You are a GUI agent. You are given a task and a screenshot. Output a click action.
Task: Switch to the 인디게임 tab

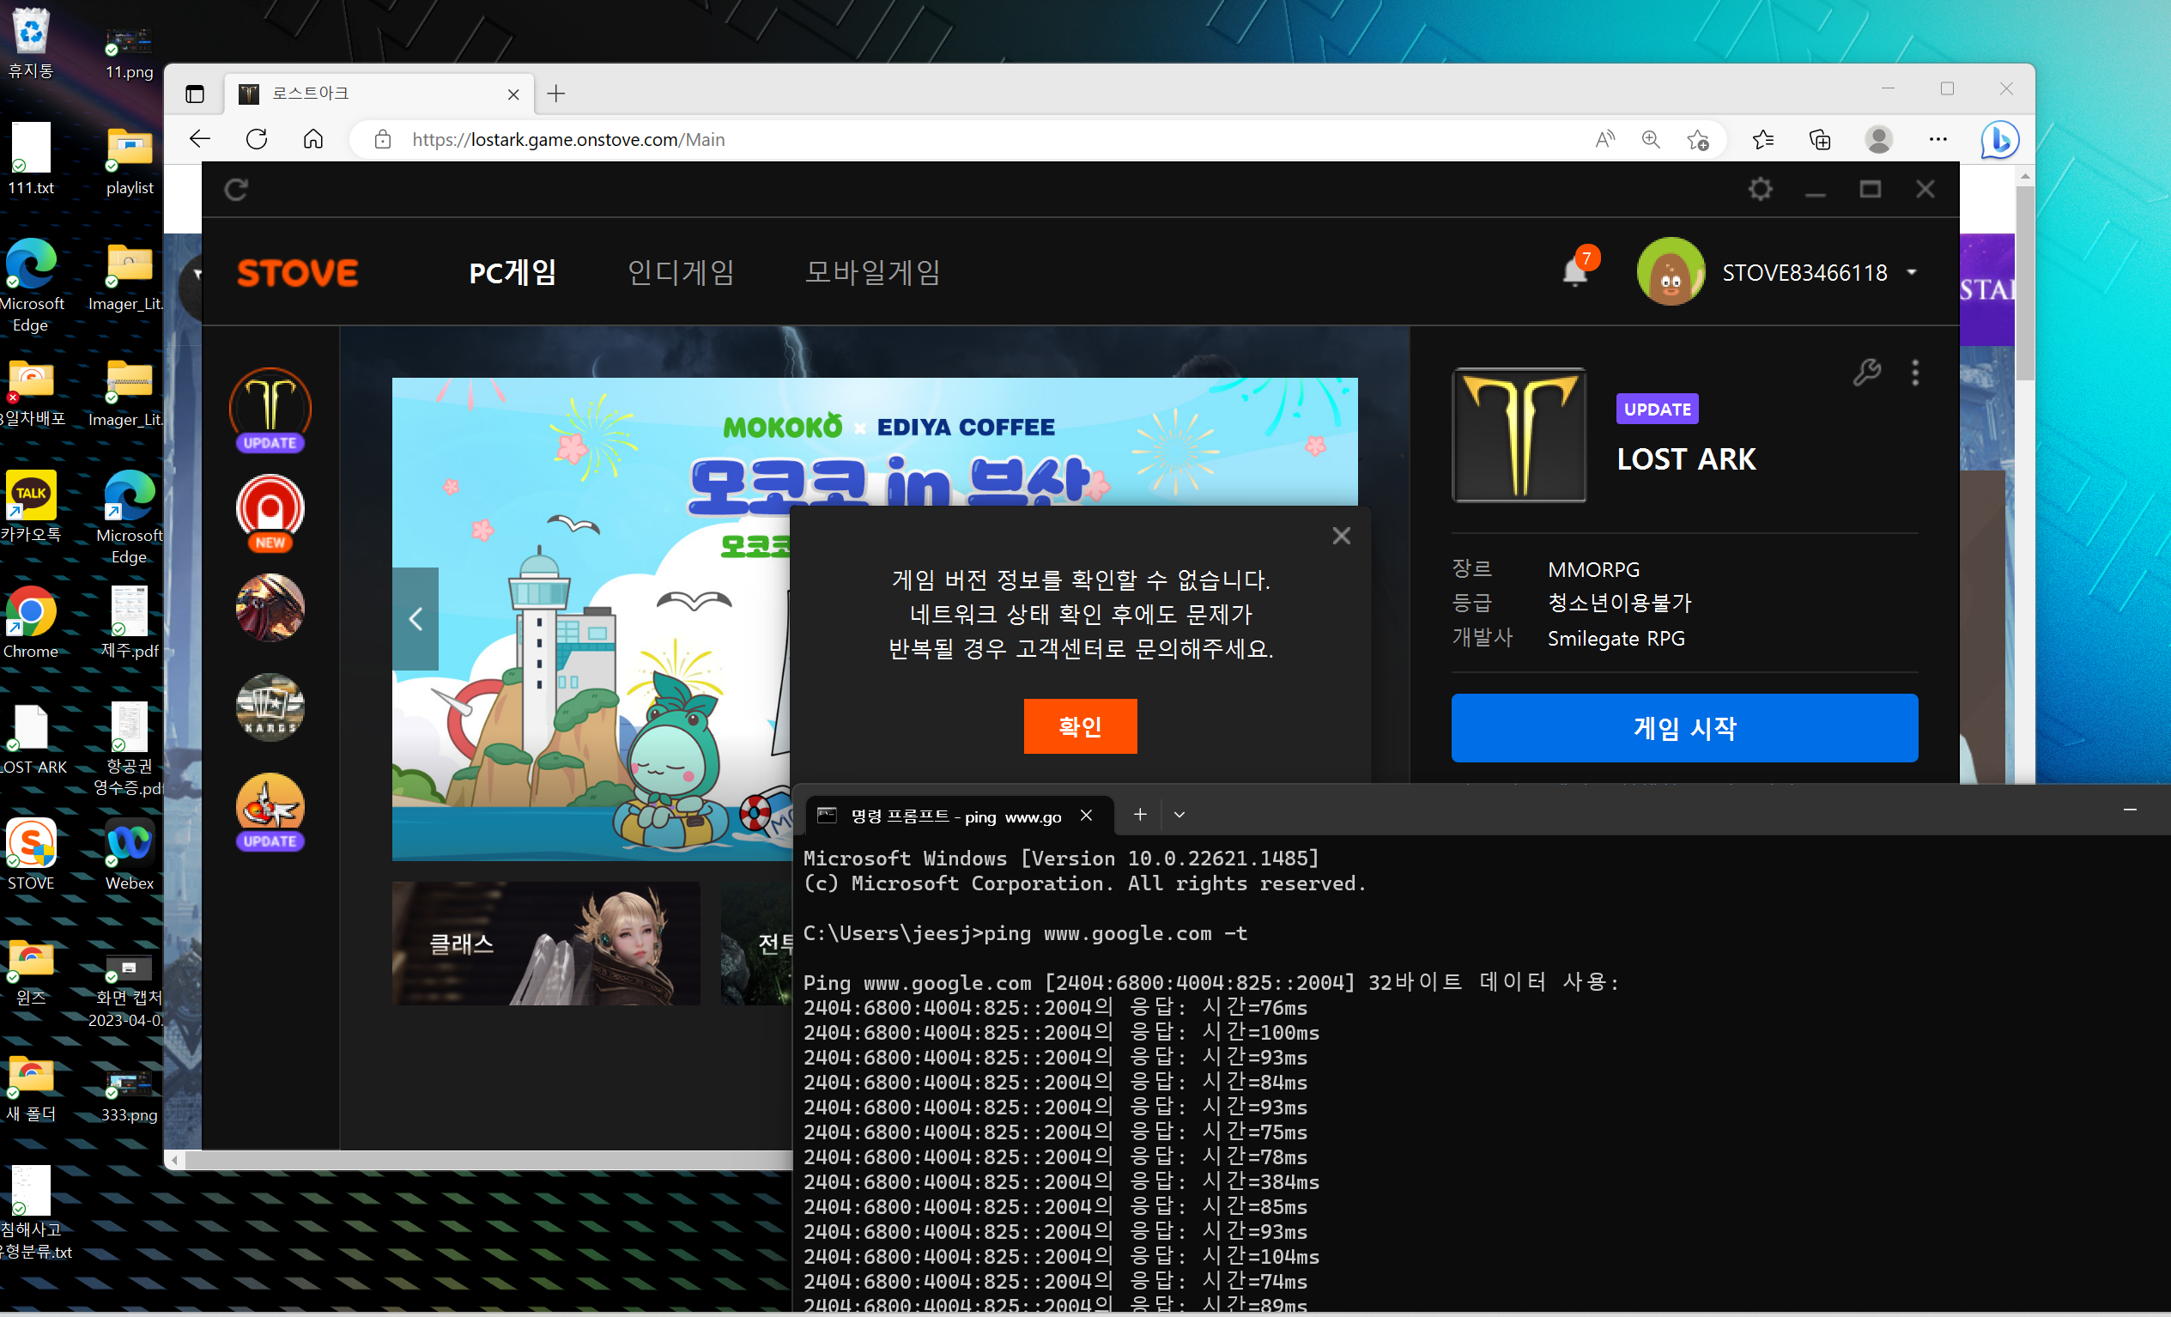pyautogui.click(x=680, y=272)
